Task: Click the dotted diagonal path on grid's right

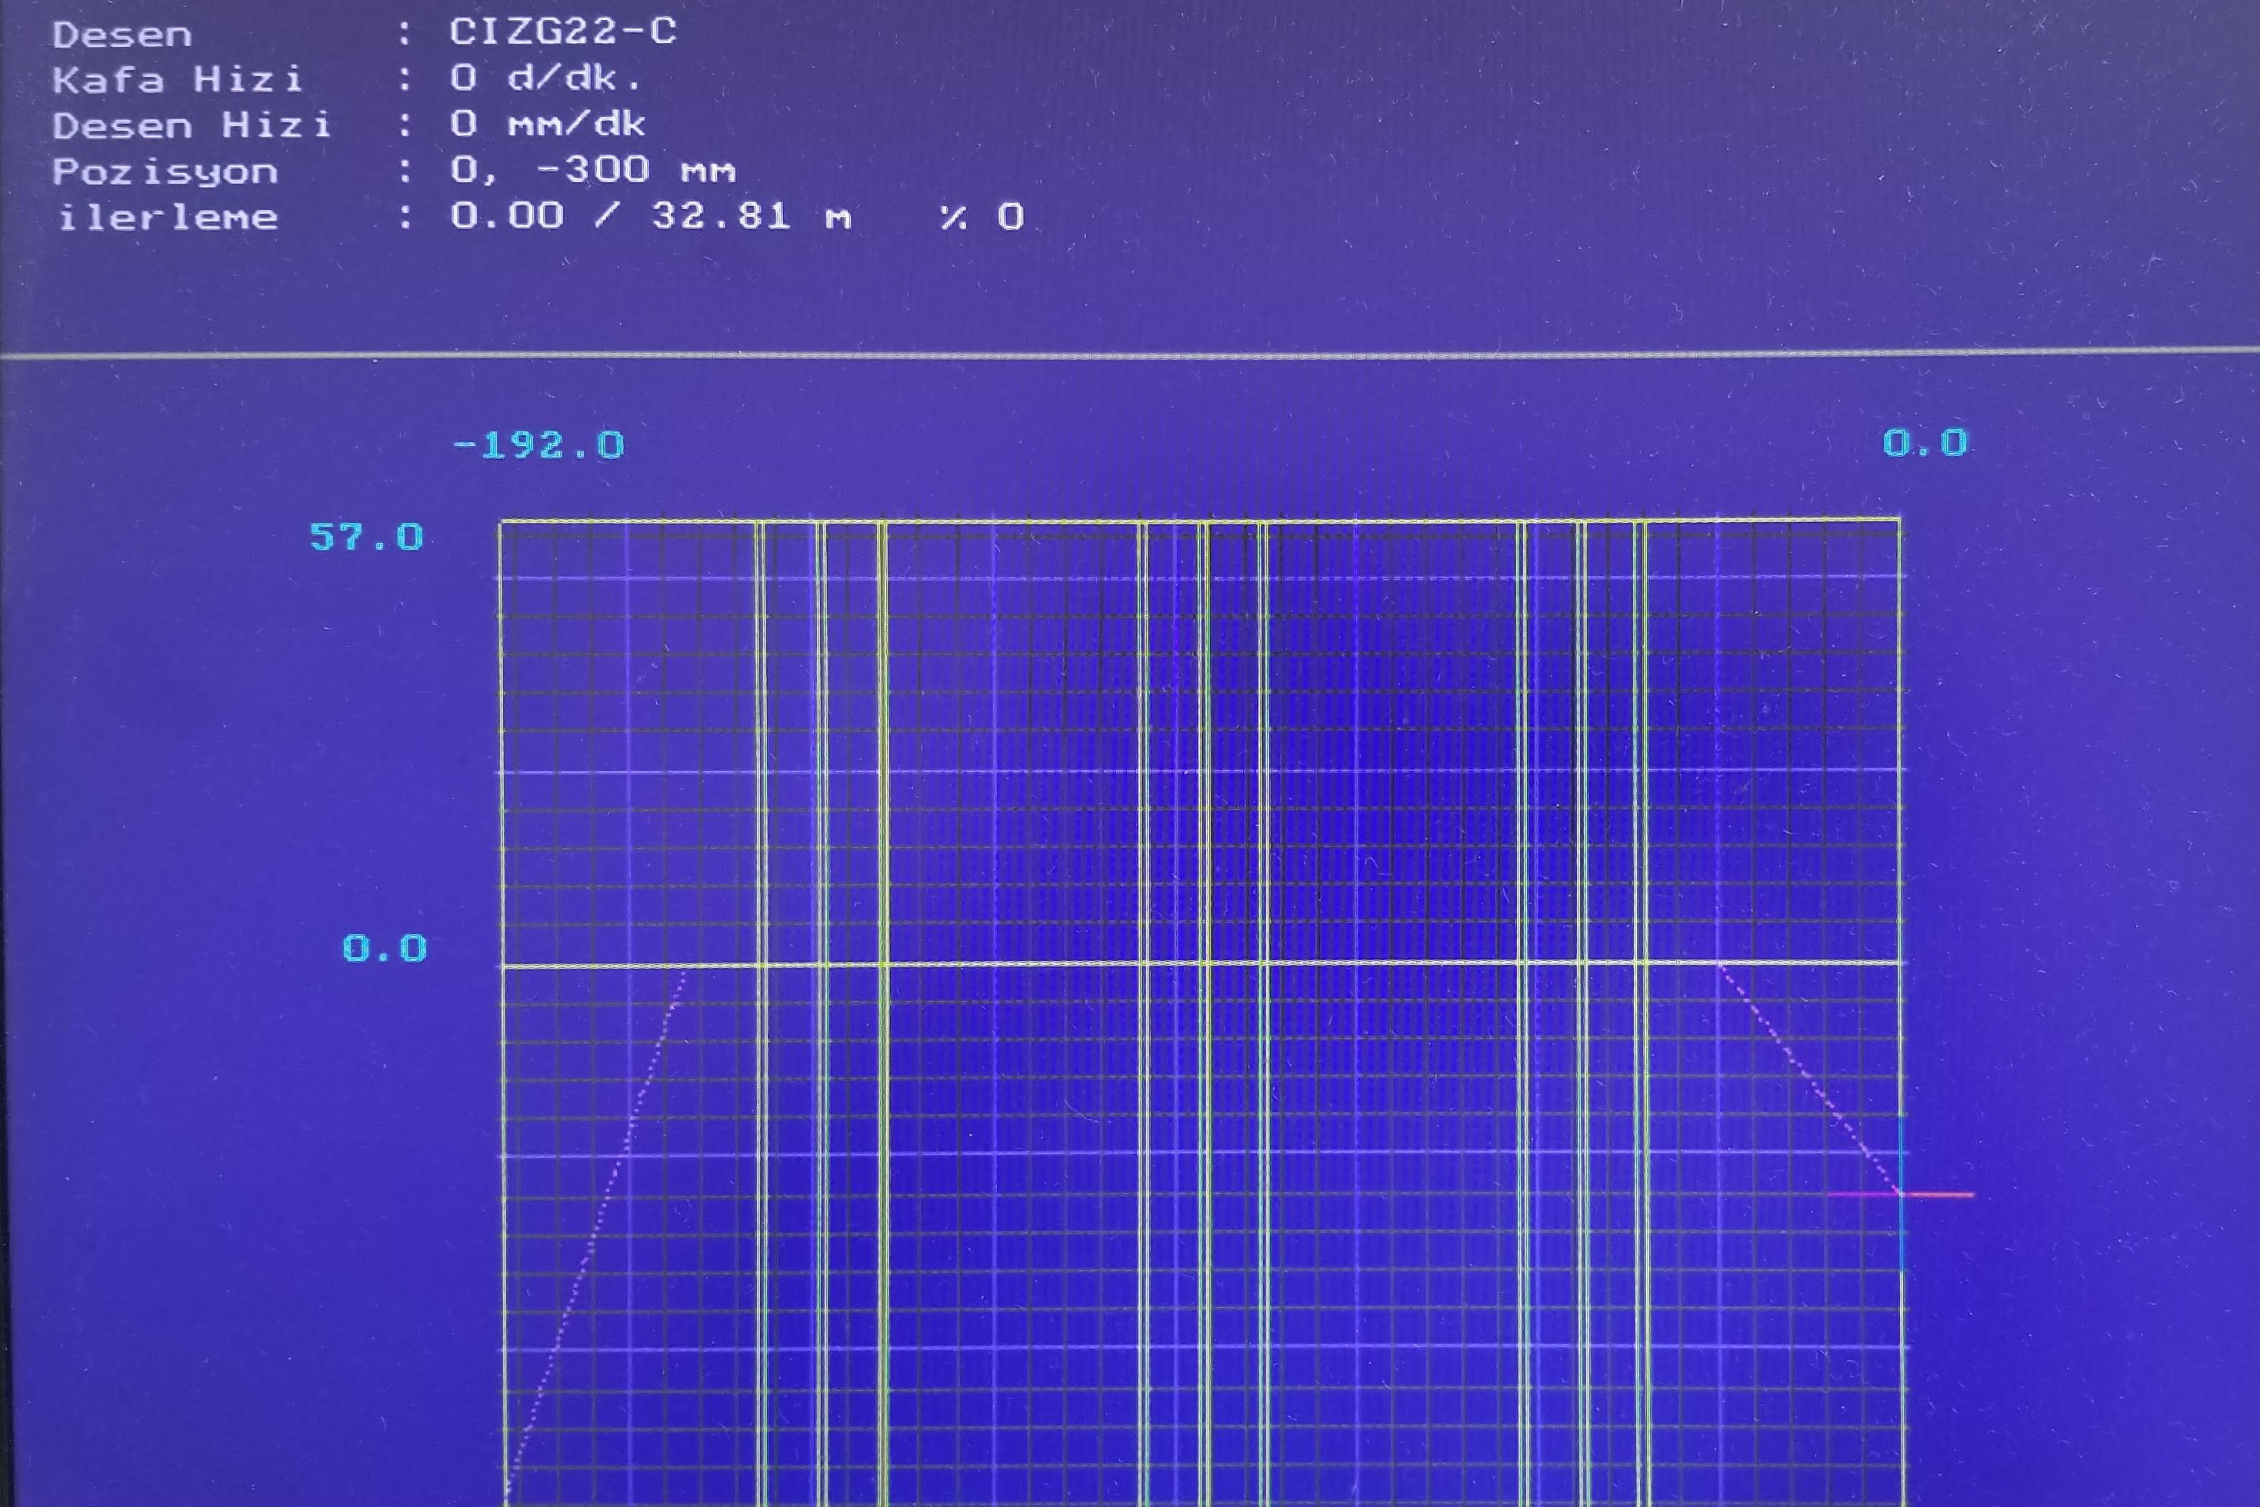Action: (1809, 1078)
